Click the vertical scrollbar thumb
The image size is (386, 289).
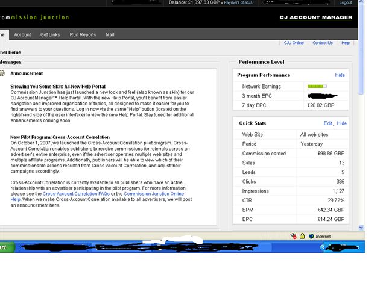tap(361, 48)
